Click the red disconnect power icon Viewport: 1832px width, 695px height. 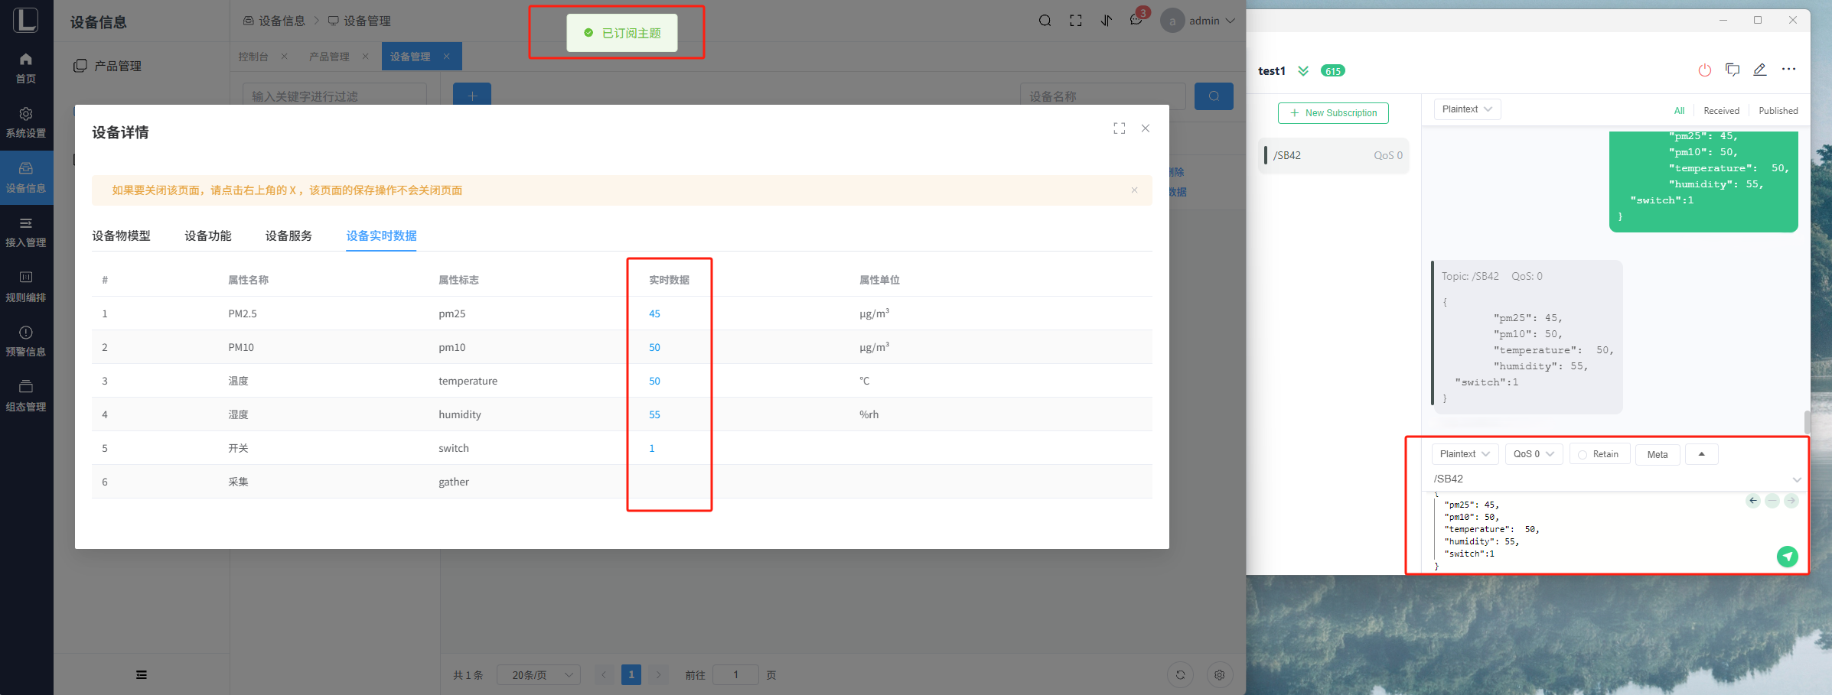pyautogui.click(x=1704, y=70)
